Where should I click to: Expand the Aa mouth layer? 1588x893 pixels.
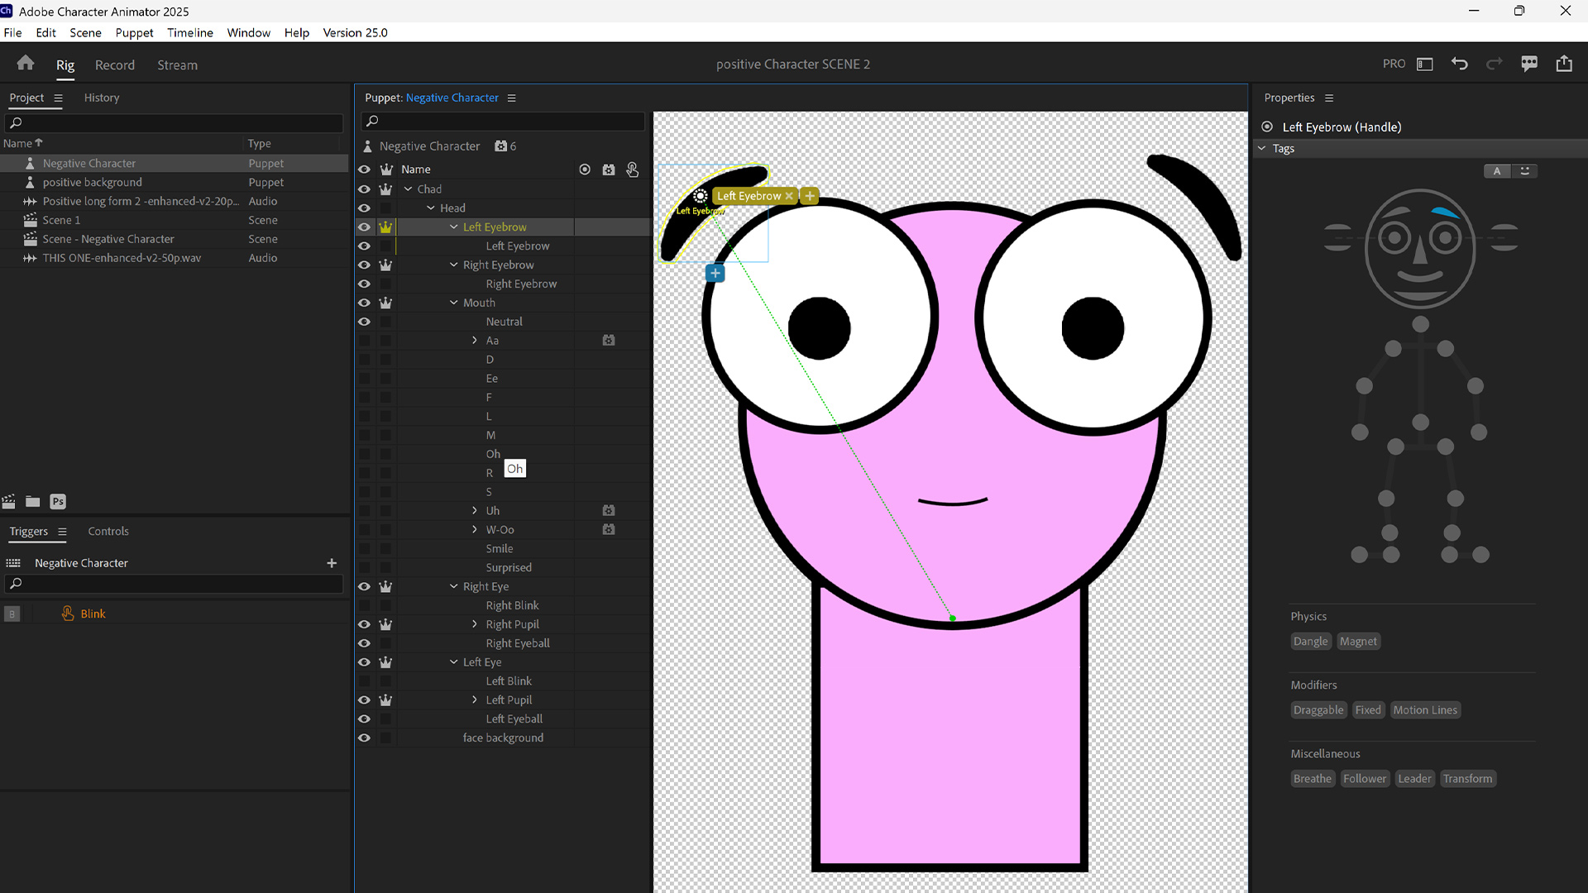pyautogui.click(x=475, y=341)
